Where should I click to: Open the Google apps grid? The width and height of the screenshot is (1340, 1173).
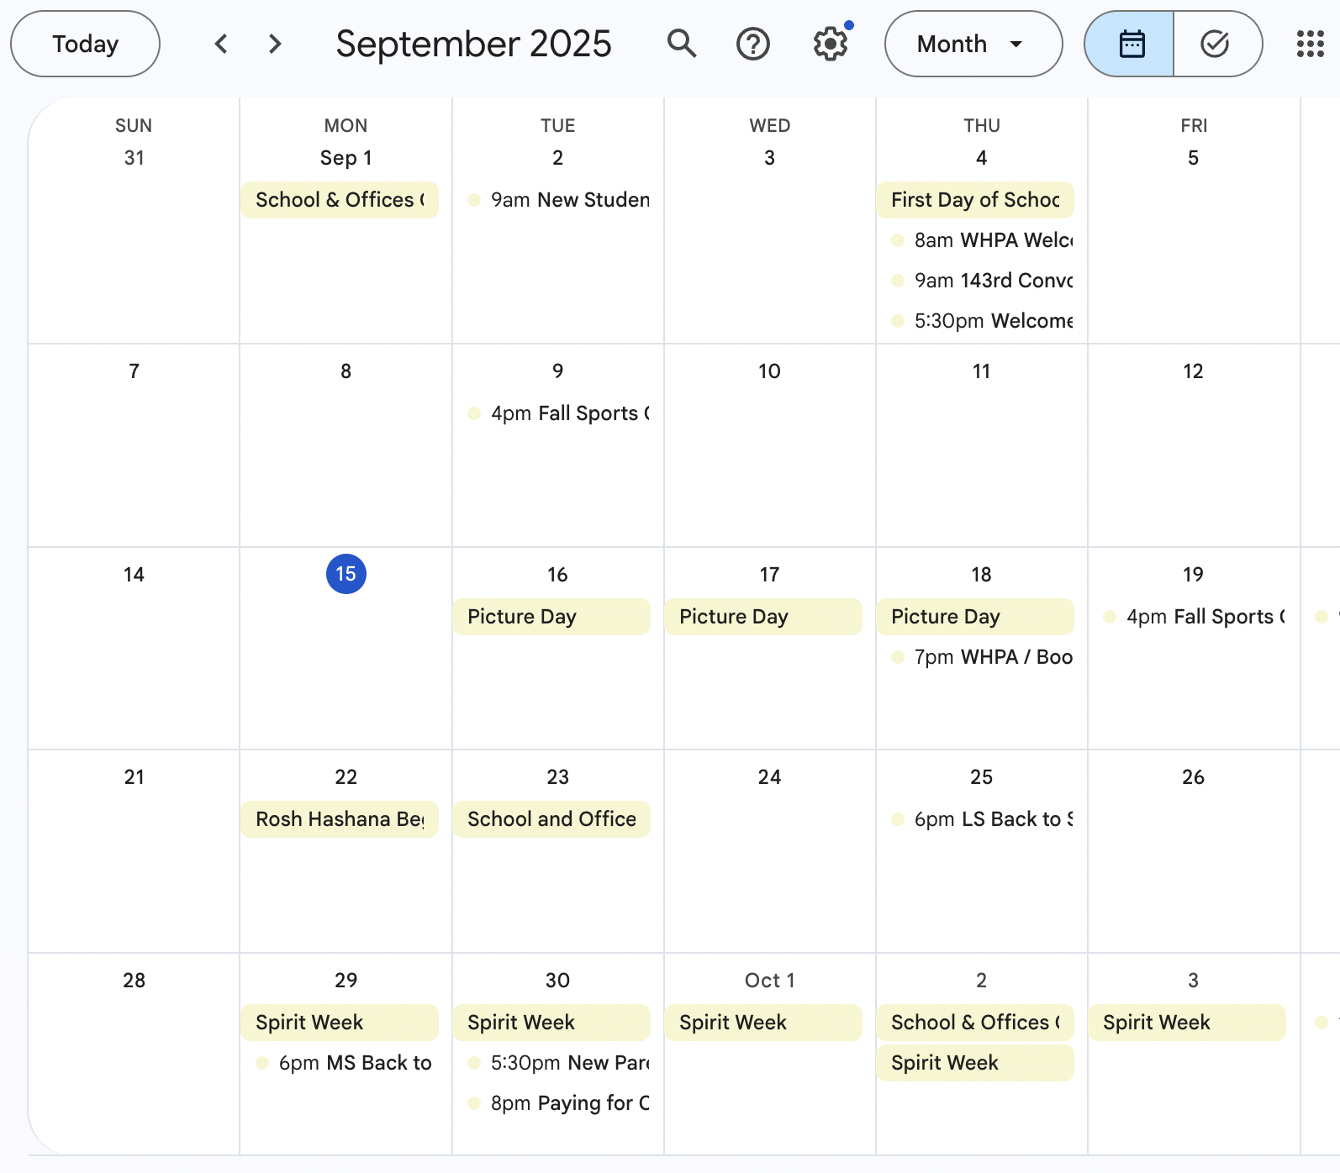[x=1310, y=44]
